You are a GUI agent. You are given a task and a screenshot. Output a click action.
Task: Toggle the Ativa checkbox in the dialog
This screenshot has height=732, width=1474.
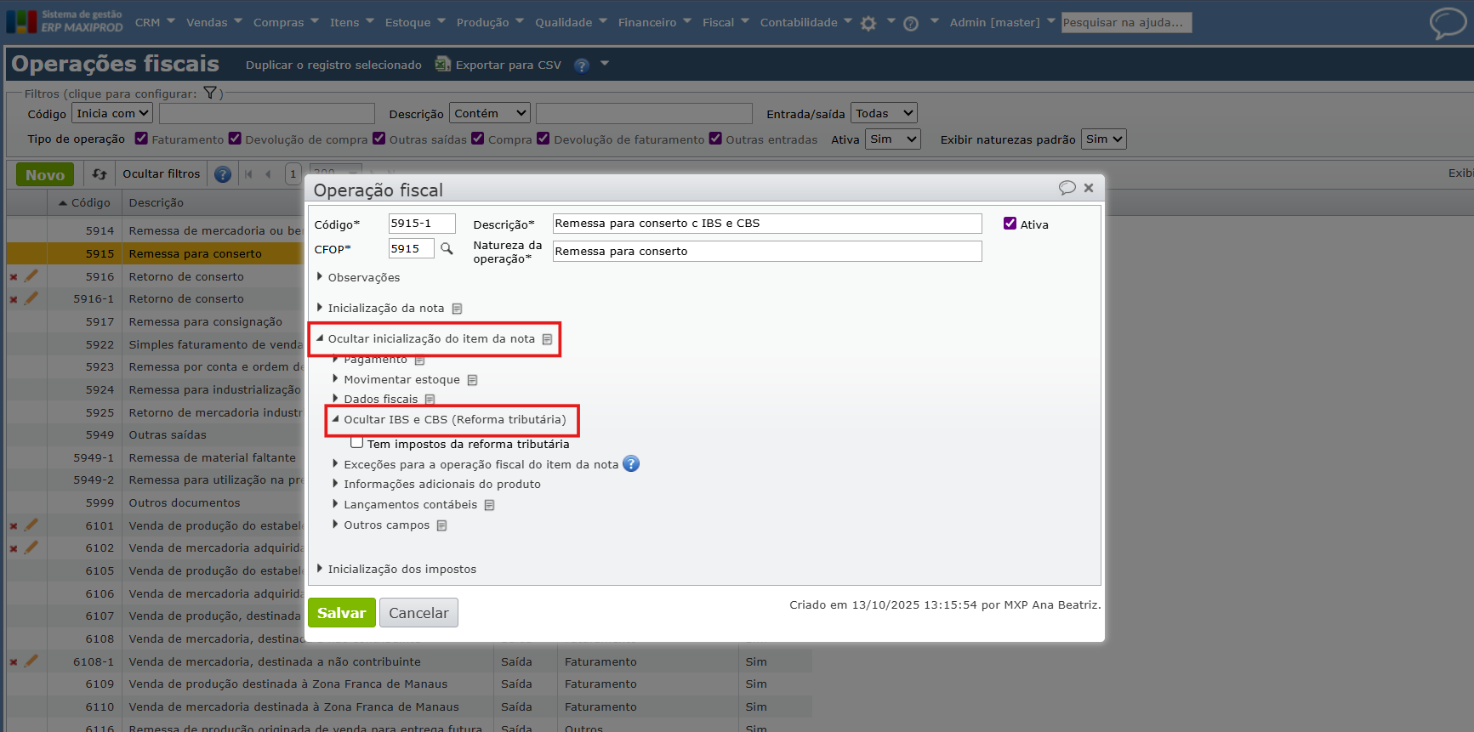pos(1010,224)
